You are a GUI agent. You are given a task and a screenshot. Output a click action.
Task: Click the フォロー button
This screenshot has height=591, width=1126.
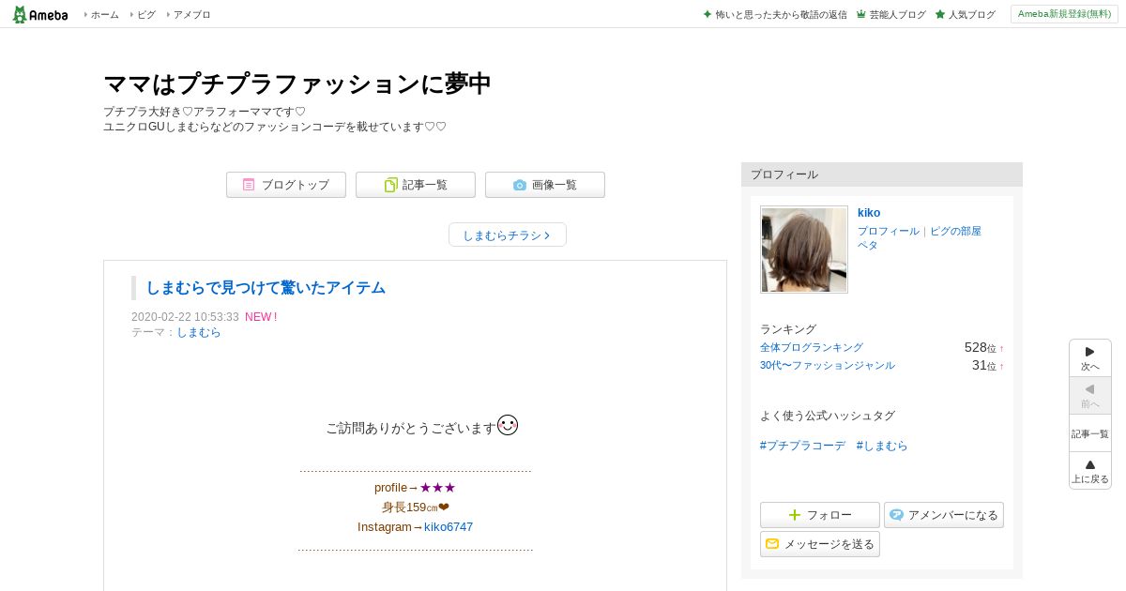tap(820, 515)
